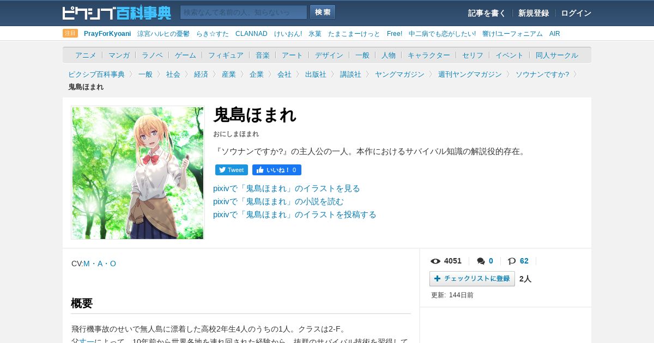The width and height of the screenshot is (654, 343).
Task: Go to ヤングマガジン breadcrumb
Action: point(399,74)
